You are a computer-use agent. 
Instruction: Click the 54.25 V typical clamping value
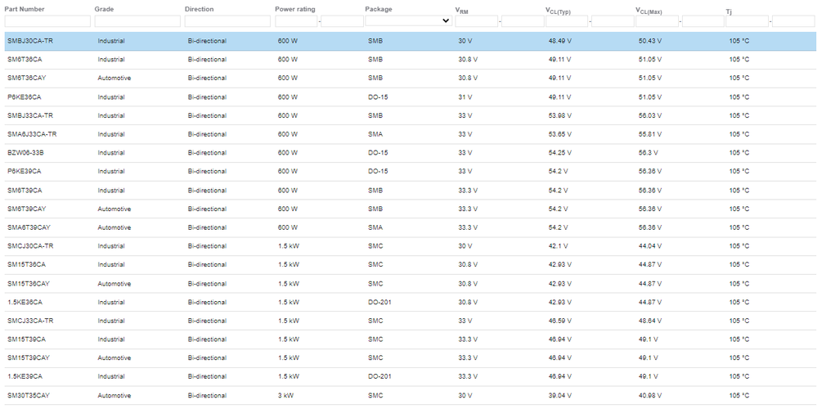tap(559, 153)
